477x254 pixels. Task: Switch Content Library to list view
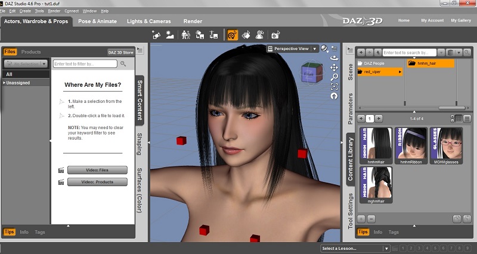467,118
